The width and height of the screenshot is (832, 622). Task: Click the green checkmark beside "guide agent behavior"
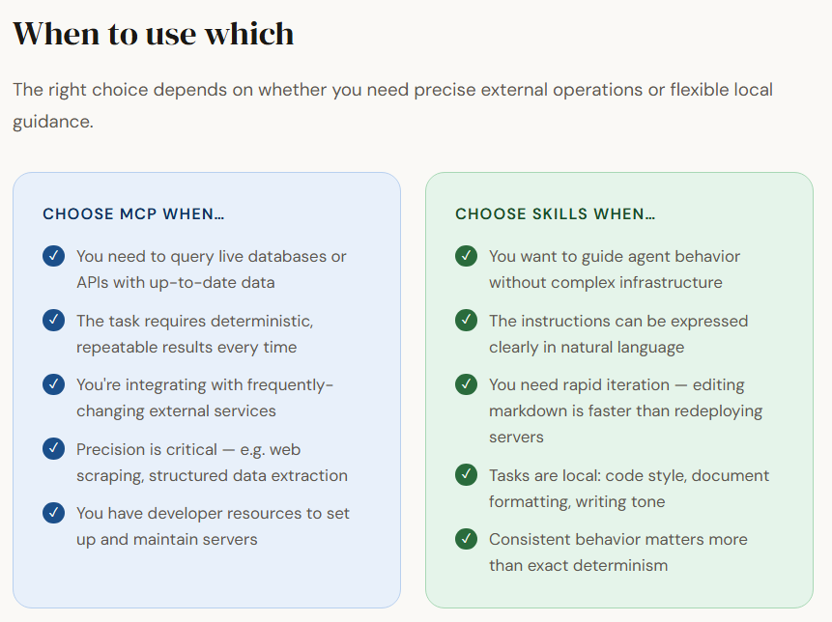tap(467, 257)
